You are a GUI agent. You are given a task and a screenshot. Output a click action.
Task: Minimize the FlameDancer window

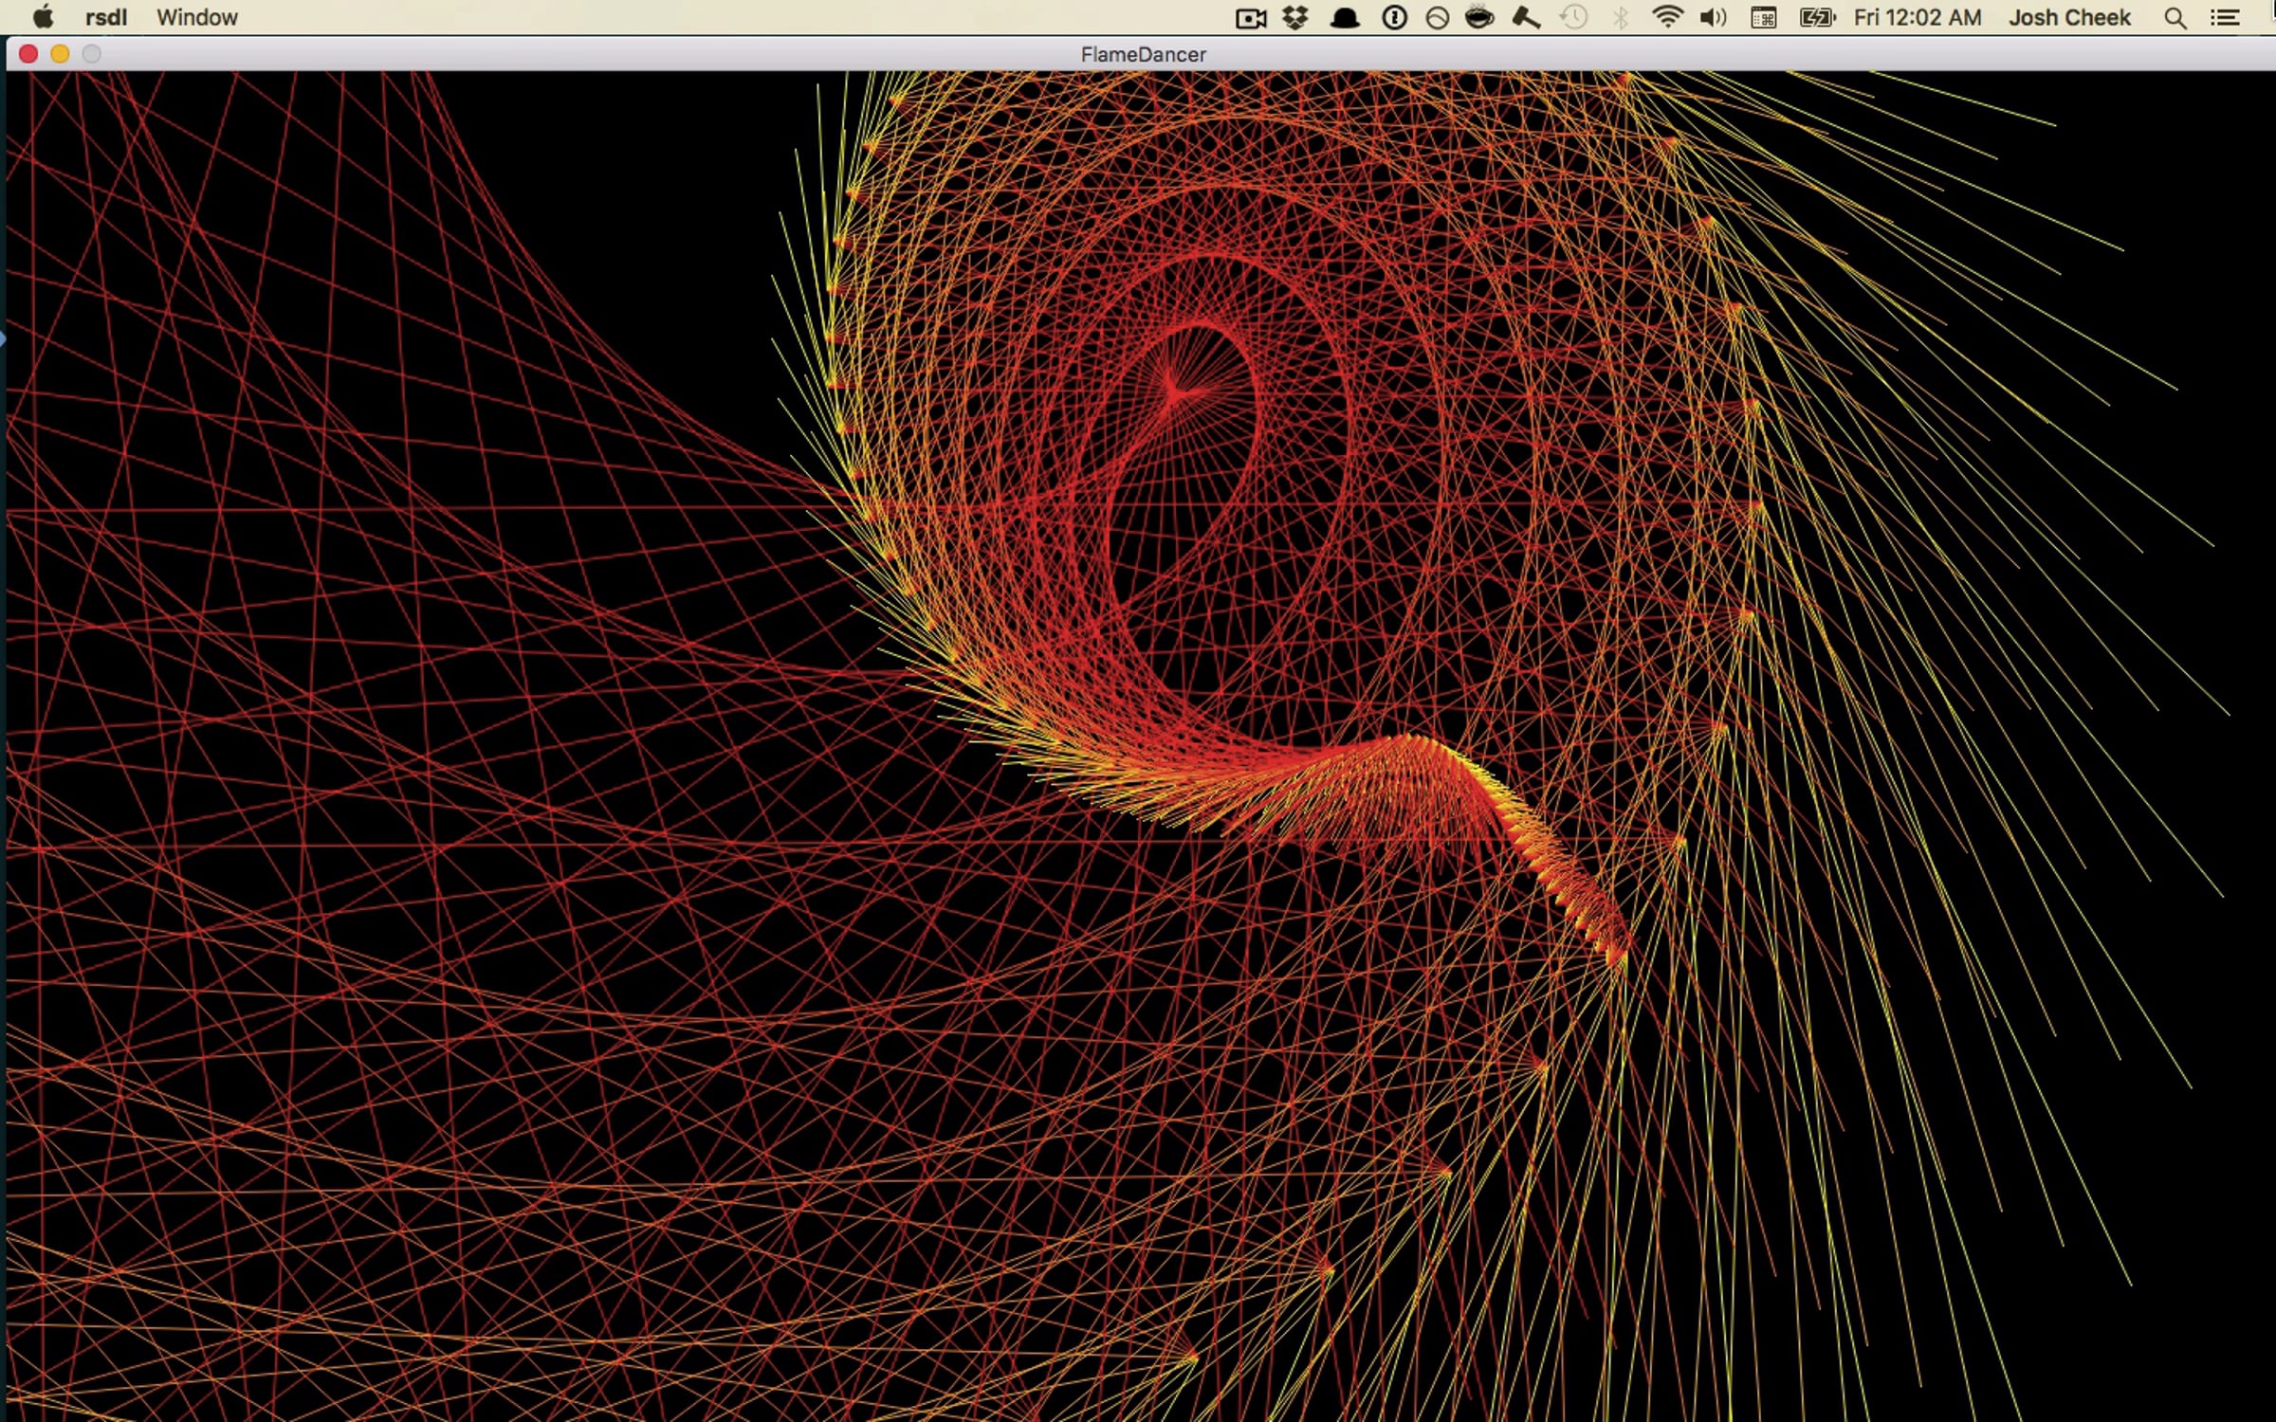pyautogui.click(x=60, y=54)
